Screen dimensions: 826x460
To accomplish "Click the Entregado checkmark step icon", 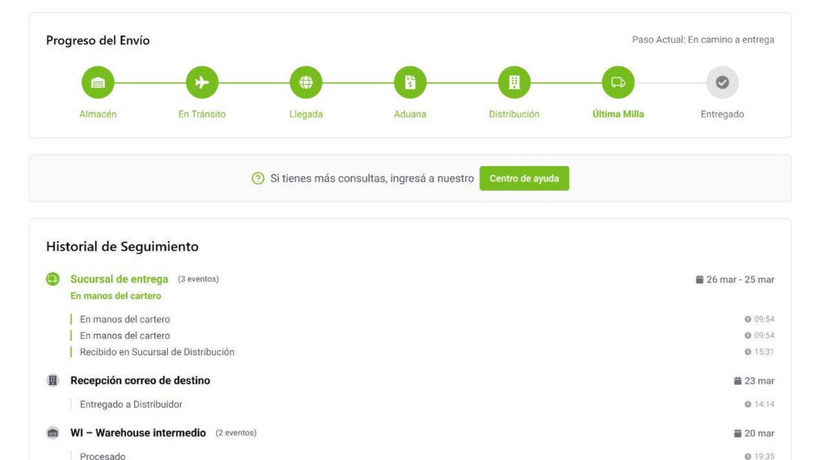I will (x=722, y=83).
